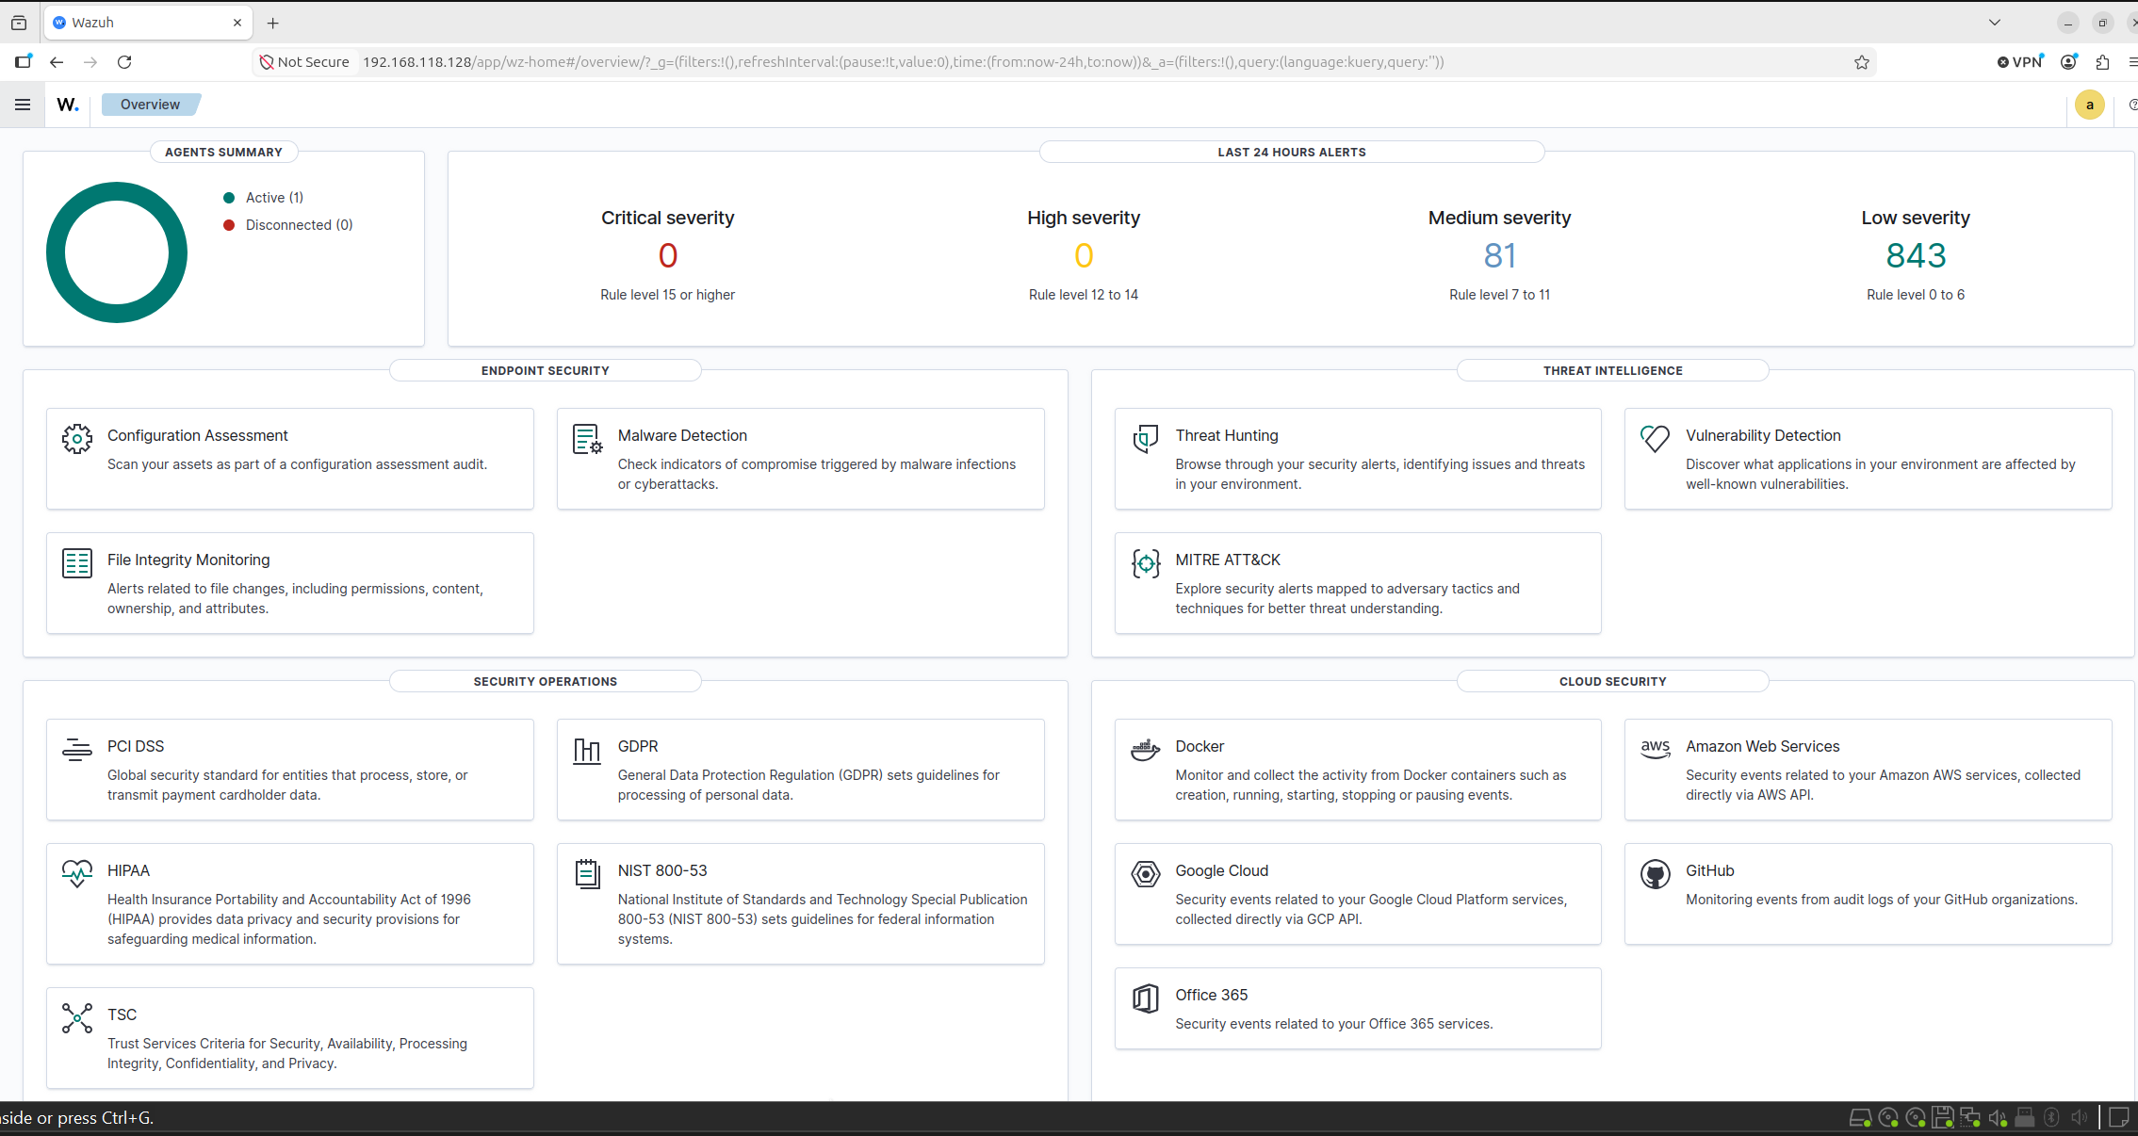Bookmark this page with the star icon
This screenshot has width=2138, height=1136.
[1862, 62]
